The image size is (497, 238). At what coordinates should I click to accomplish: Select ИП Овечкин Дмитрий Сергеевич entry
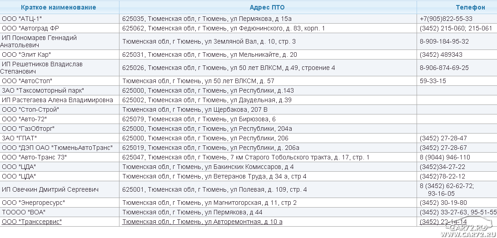(x=50, y=189)
